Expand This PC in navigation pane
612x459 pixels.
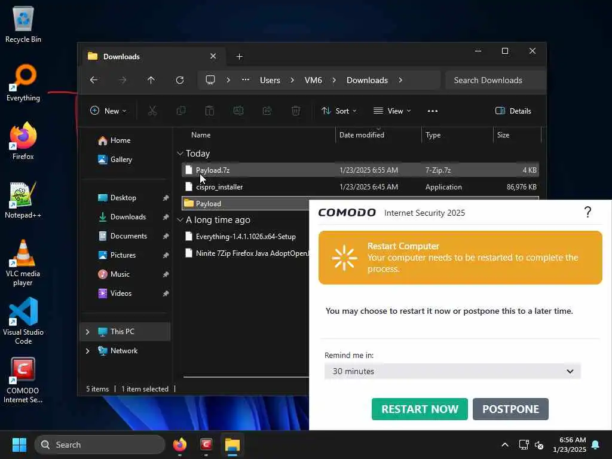pyautogui.click(x=87, y=331)
